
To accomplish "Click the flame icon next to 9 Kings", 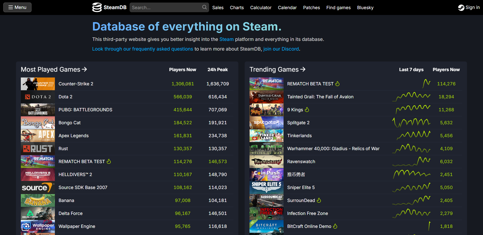I will pos(307,109).
